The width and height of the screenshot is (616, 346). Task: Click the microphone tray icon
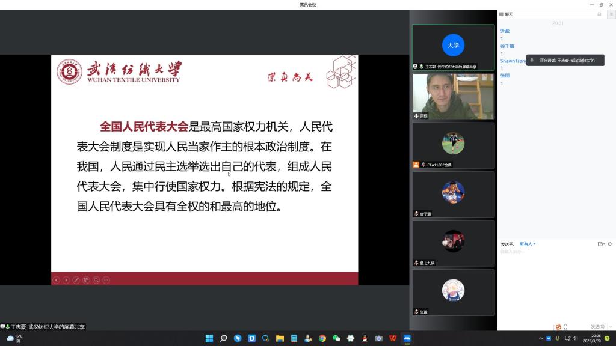coord(558,338)
